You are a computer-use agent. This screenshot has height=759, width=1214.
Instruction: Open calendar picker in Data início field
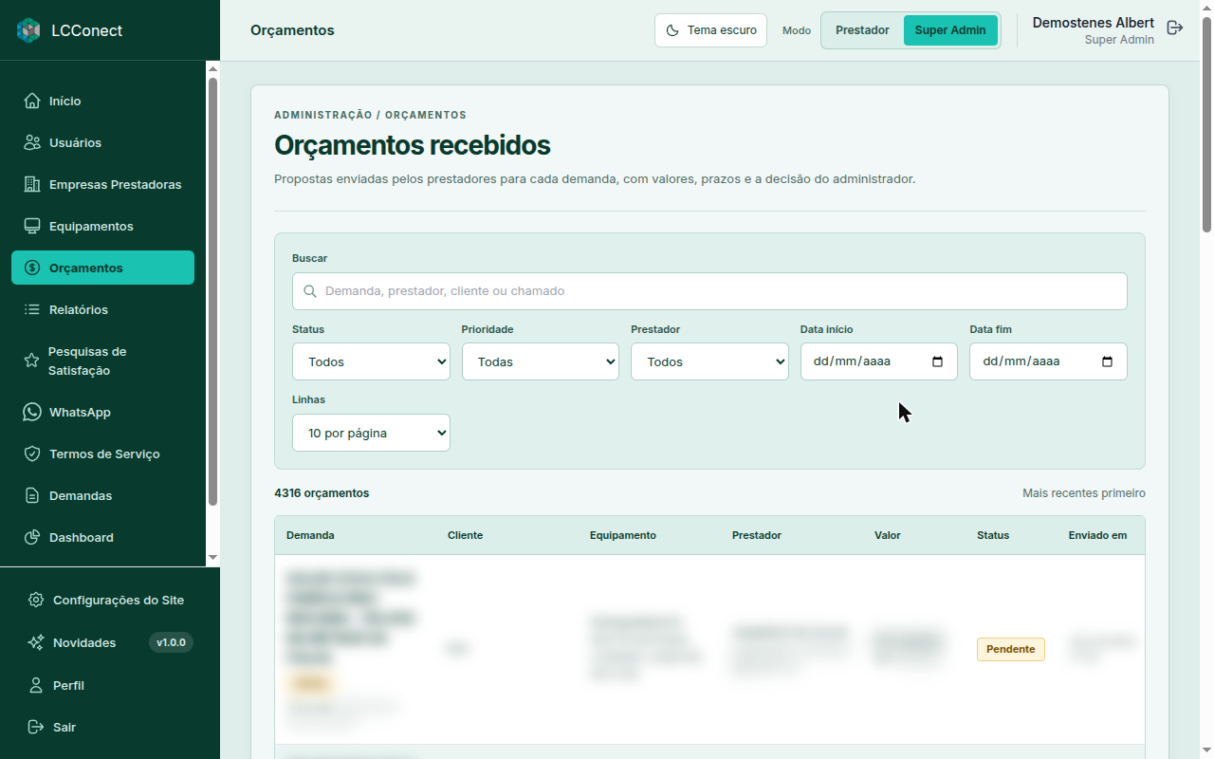(x=938, y=361)
